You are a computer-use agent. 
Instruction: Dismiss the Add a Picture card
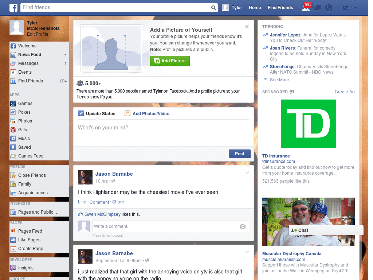point(247,27)
